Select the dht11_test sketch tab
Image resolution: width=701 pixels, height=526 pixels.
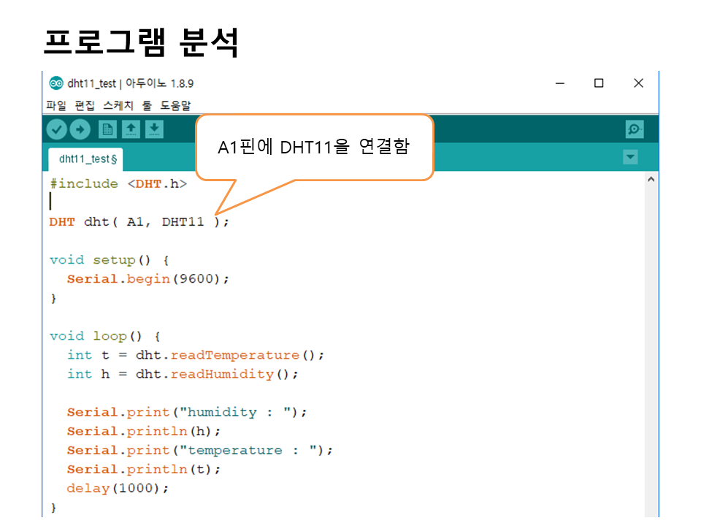(x=85, y=159)
